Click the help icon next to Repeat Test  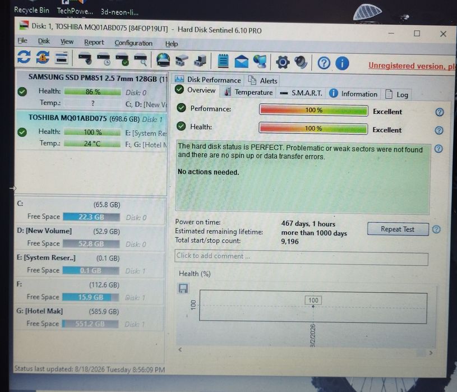click(x=436, y=230)
